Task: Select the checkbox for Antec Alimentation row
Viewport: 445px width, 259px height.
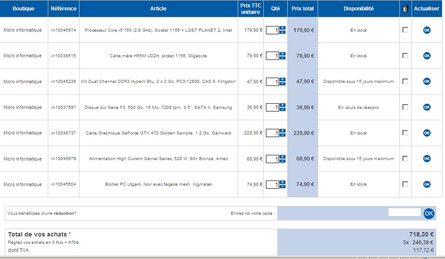Action: (x=405, y=158)
